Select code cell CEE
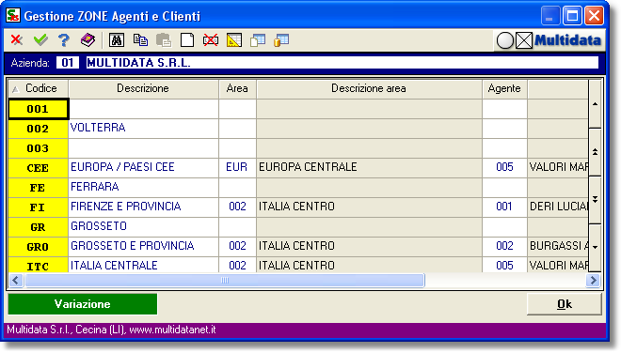The image size is (621, 353). pyautogui.click(x=39, y=168)
